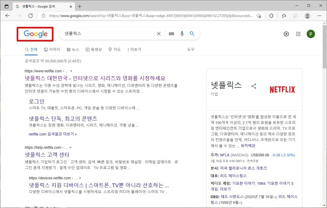Screen dimensions: 327x208
Task: Click the NETFLIX logo image
Action: [282, 90]
